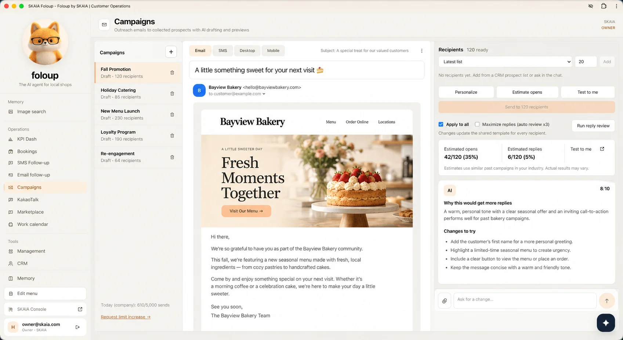This screenshot has height=340, width=623.
Task: Click the browser extensions puzzle icon
Action: pos(604,6)
